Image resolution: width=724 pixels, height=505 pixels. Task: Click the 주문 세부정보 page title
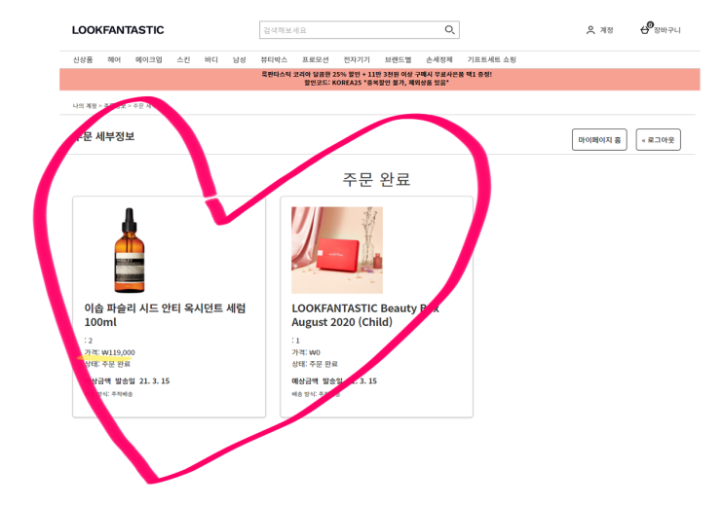(x=104, y=136)
